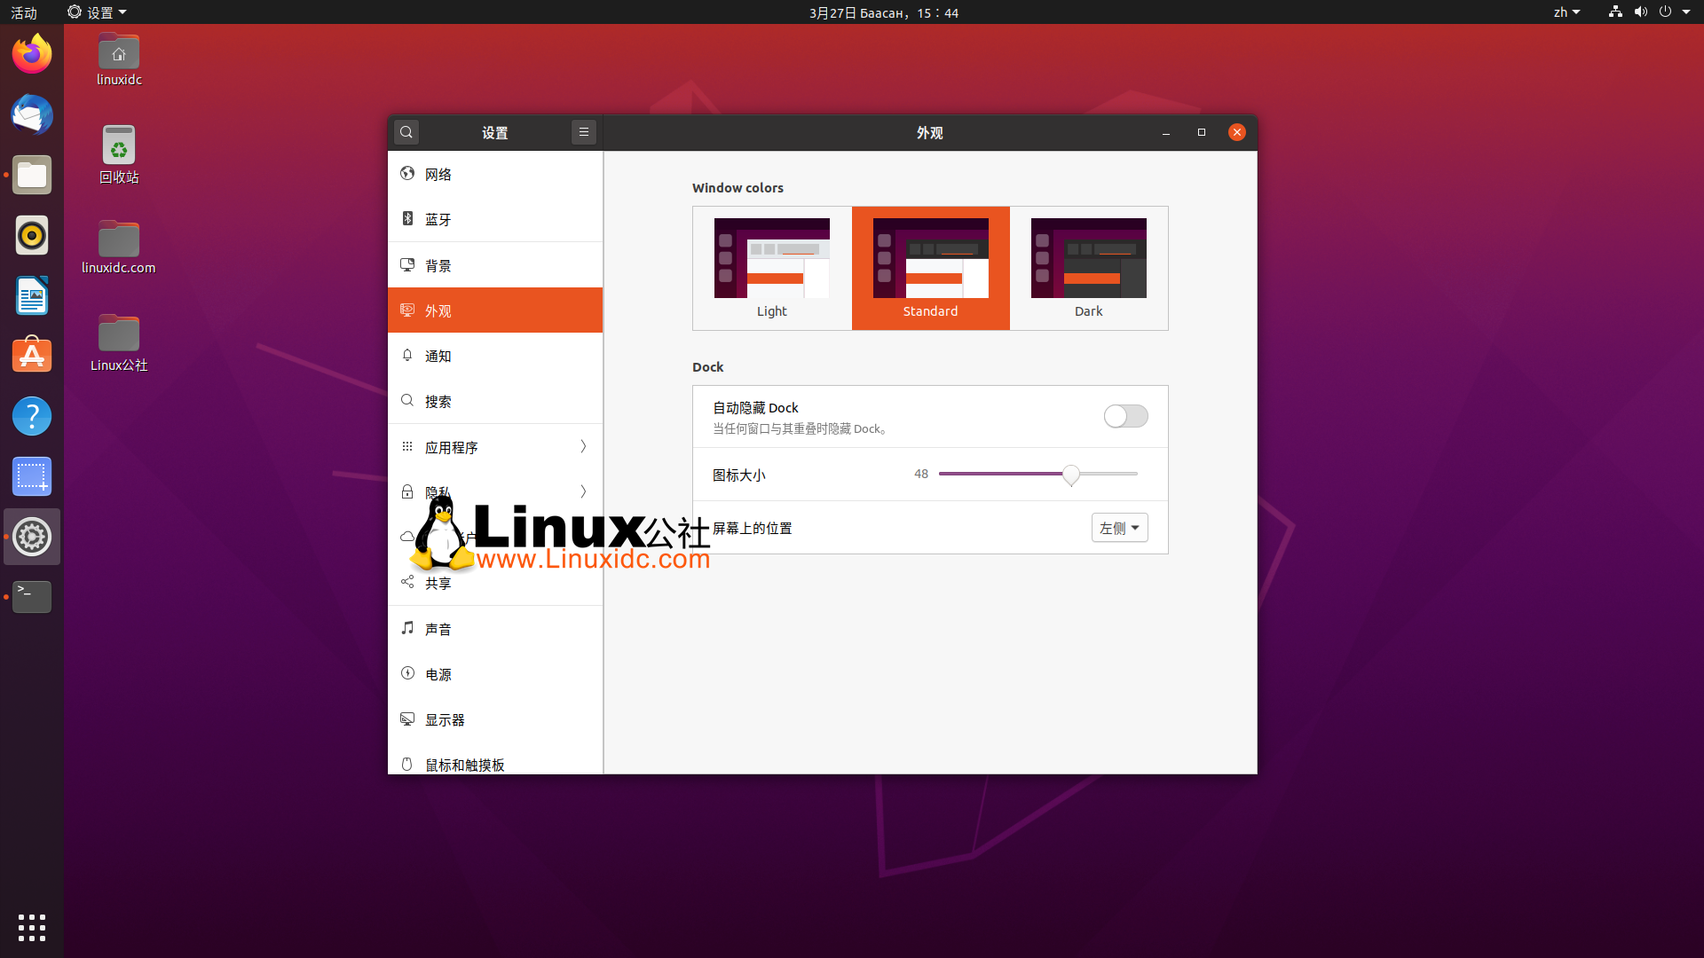1704x958 pixels.
Task: Open the date and time clock menu
Action: pyautogui.click(x=884, y=12)
